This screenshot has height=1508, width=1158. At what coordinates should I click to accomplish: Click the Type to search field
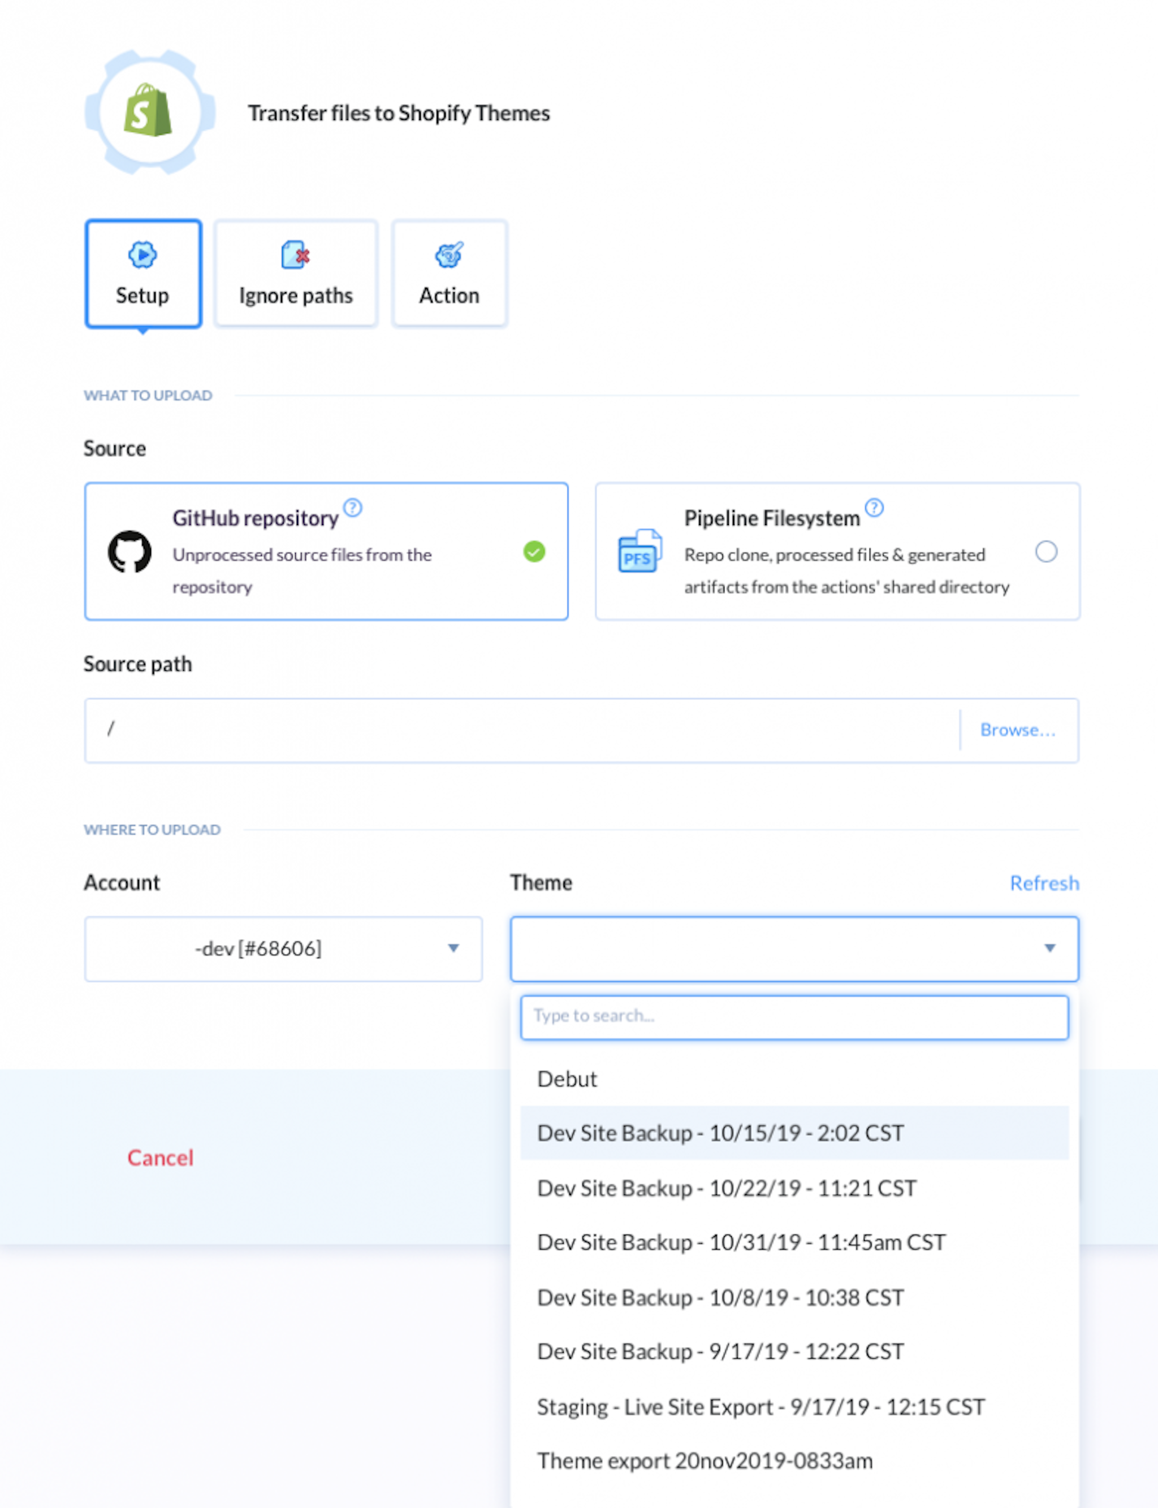[x=794, y=1017]
